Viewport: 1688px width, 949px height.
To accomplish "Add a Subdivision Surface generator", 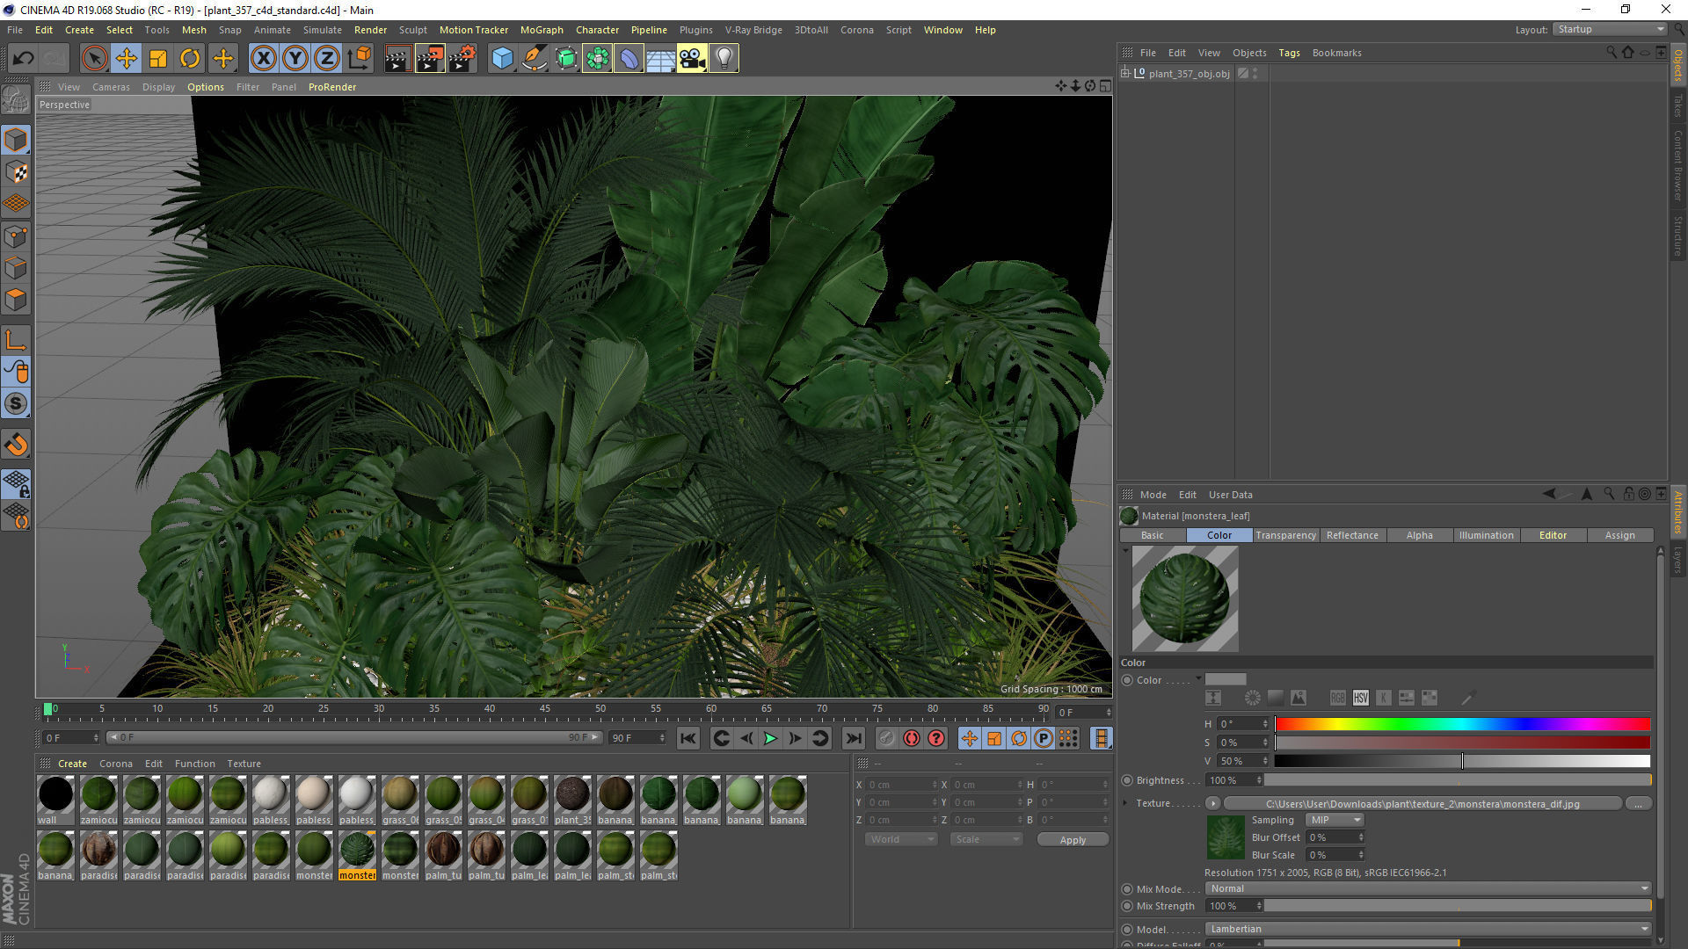I will tap(565, 59).
